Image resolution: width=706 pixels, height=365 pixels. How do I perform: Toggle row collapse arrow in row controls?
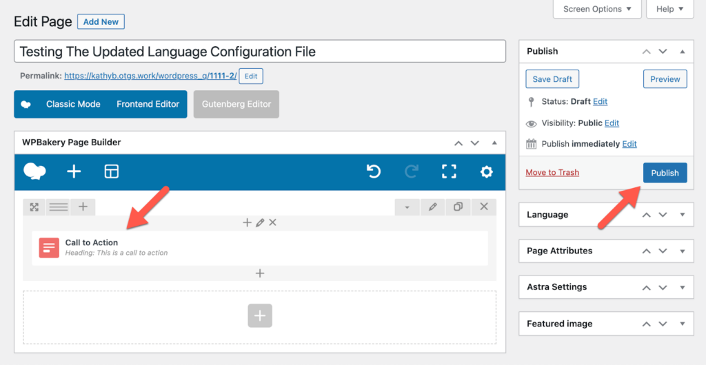[407, 207]
